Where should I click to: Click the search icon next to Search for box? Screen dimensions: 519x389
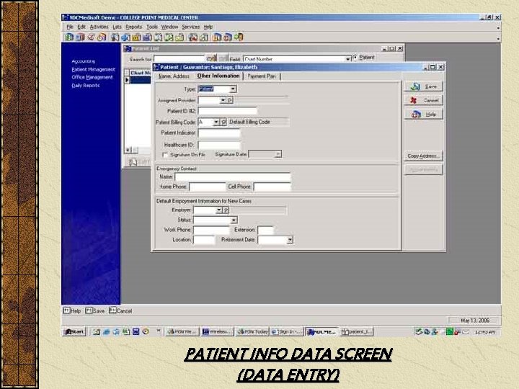[x=211, y=58]
